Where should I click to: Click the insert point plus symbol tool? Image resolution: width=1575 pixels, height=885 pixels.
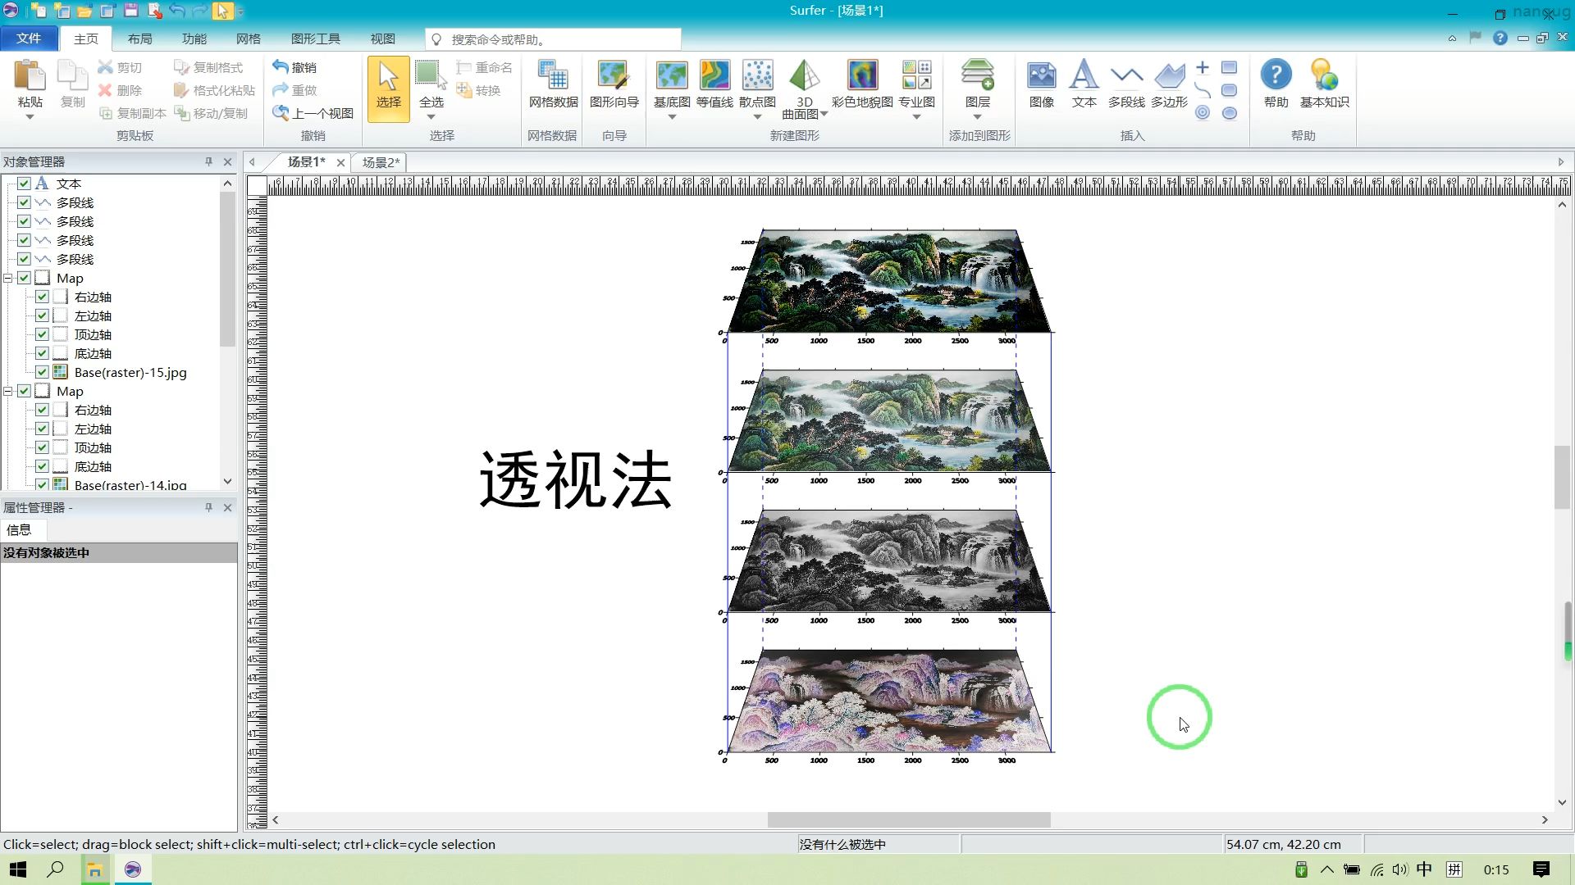pos(1203,67)
